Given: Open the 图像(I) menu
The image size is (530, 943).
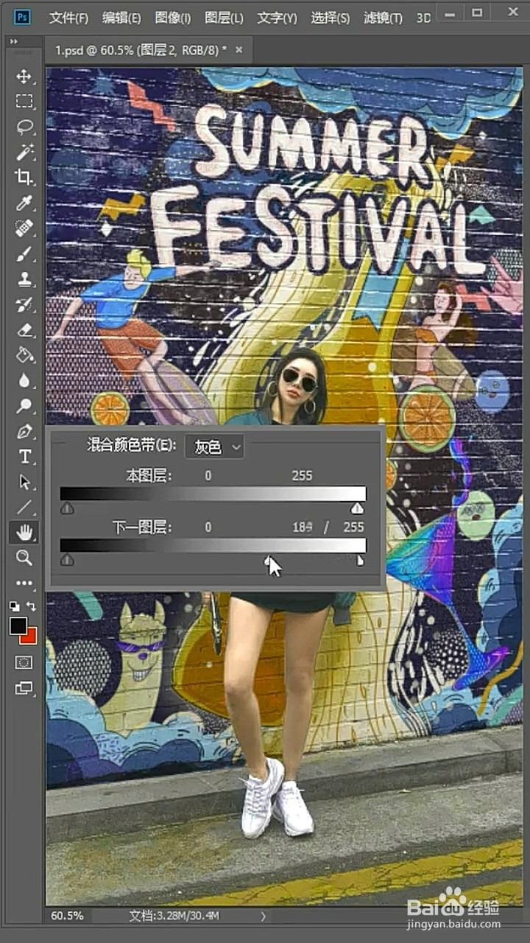Looking at the screenshot, I should coord(173,17).
